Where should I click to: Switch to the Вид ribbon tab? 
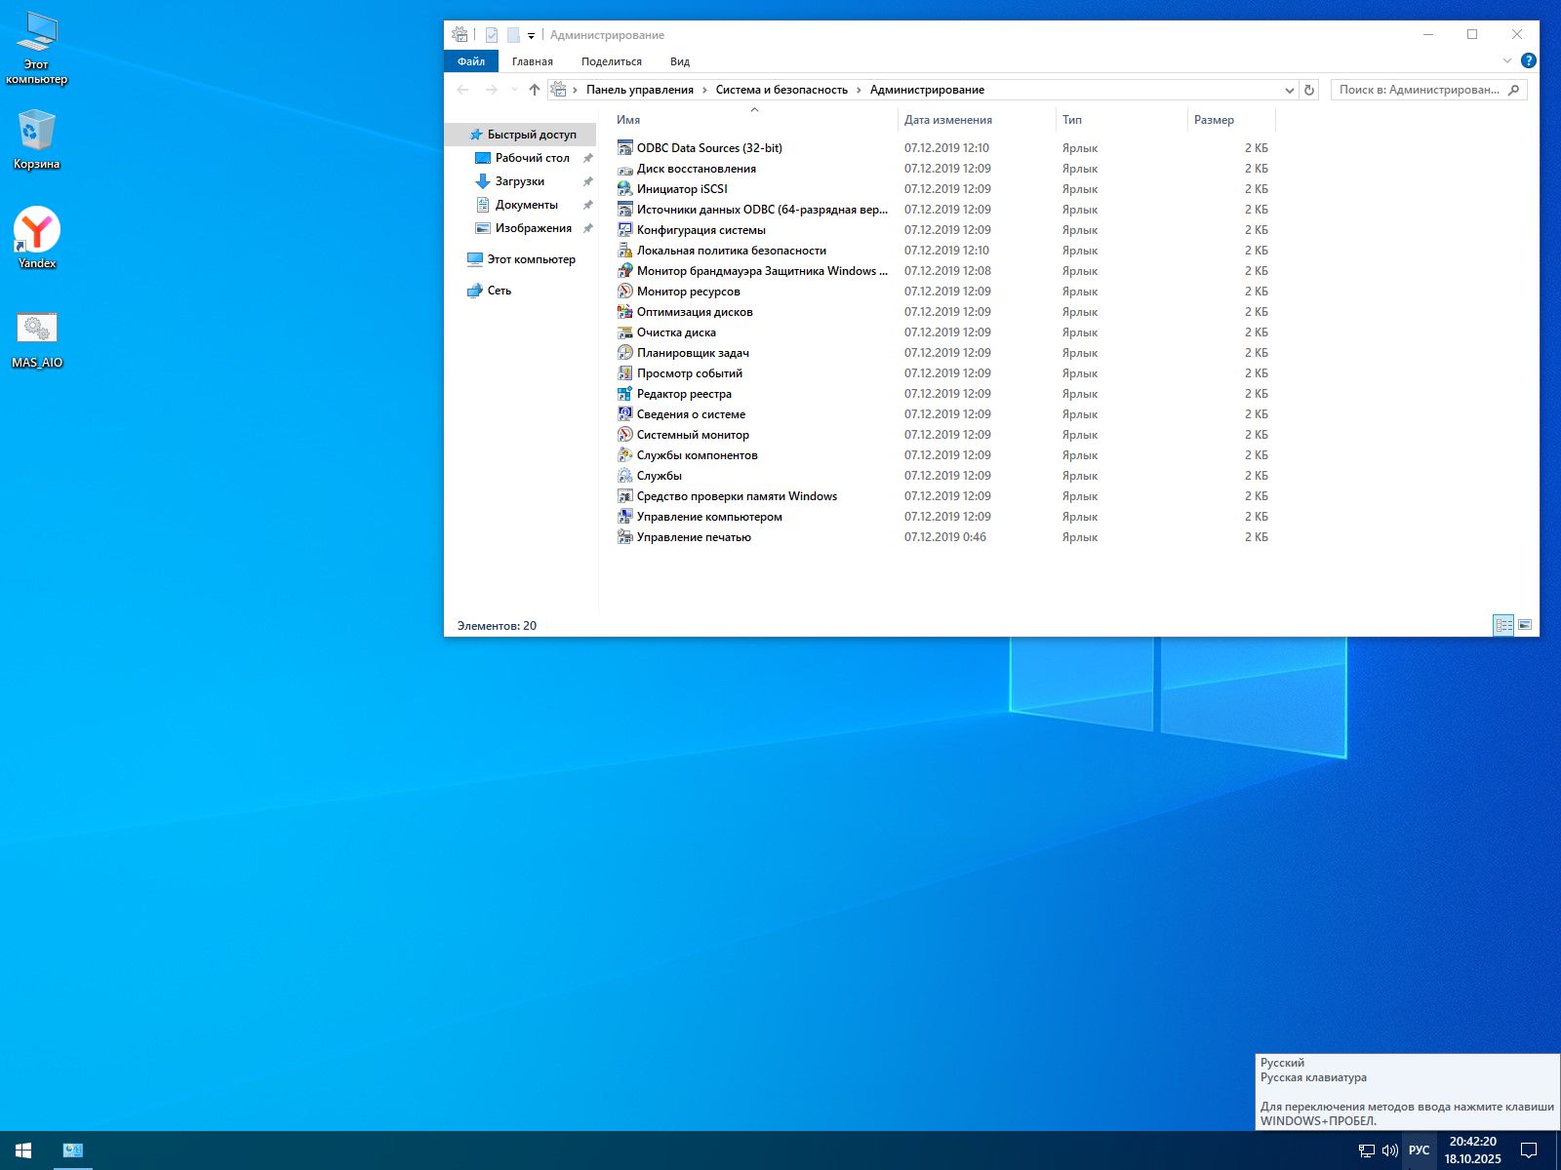point(680,61)
